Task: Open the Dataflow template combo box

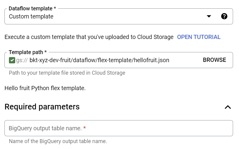Action: click(118, 16)
